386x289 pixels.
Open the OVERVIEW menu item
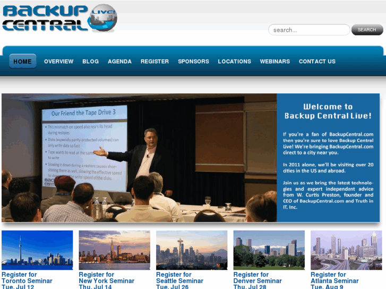coord(58,62)
